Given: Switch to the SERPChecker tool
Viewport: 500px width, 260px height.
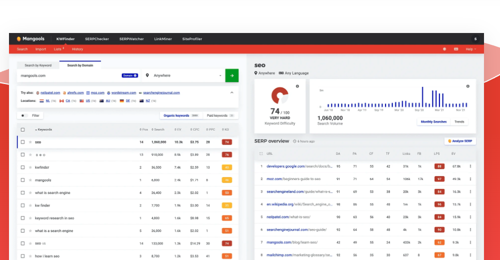Looking at the screenshot, I should pos(97,39).
